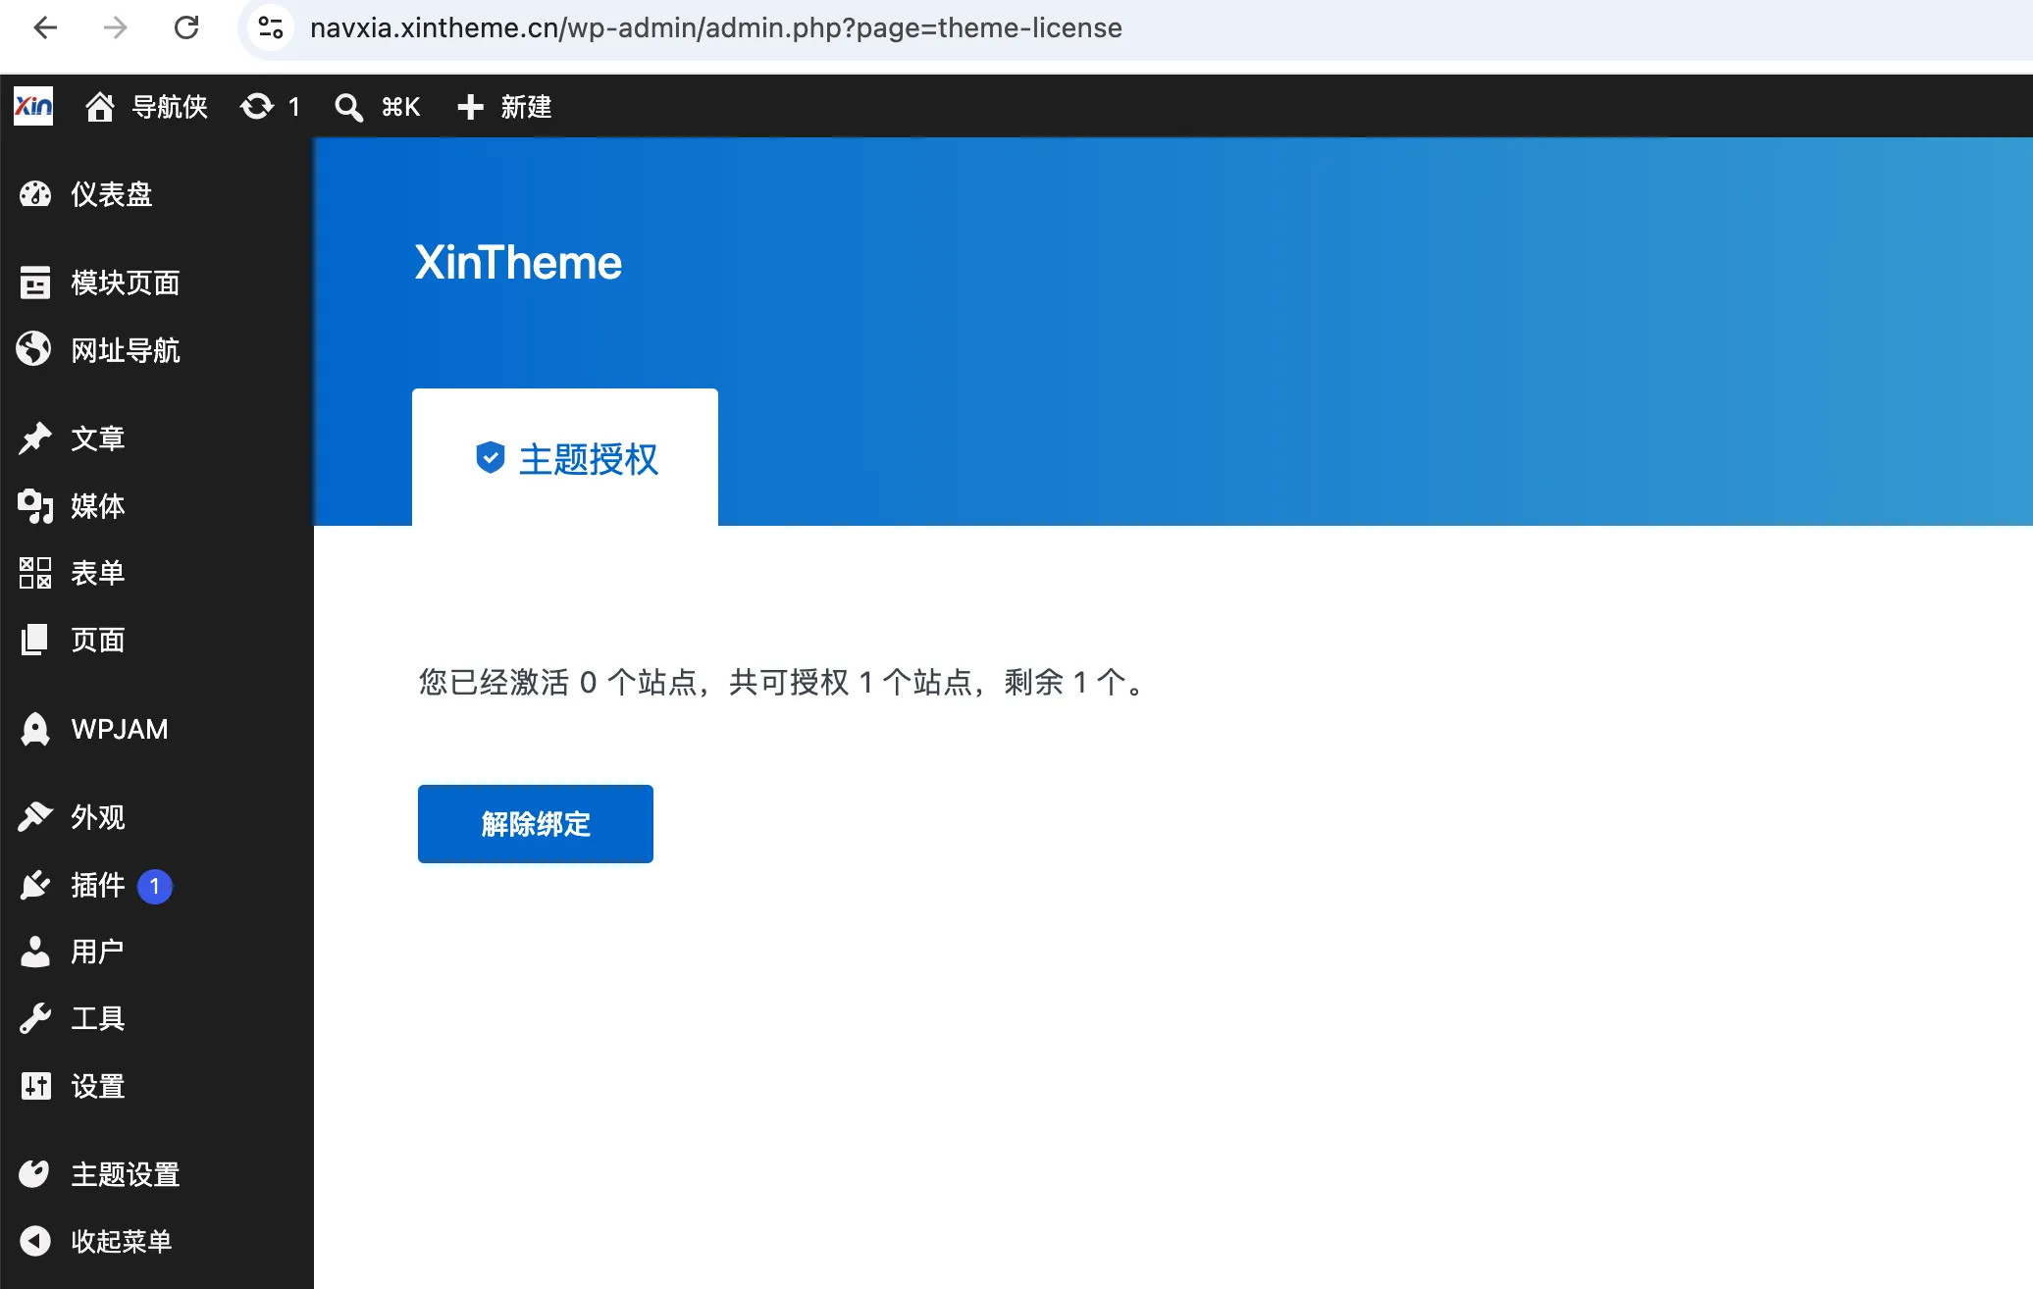This screenshot has width=2033, height=1289.
Task: Click the 媒体 media icon
Action: pyautogui.click(x=35, y=506)
